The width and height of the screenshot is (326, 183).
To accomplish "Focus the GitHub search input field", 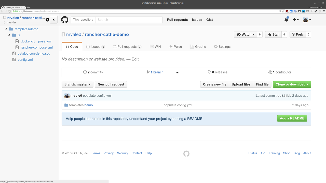I will click(129, 20).
